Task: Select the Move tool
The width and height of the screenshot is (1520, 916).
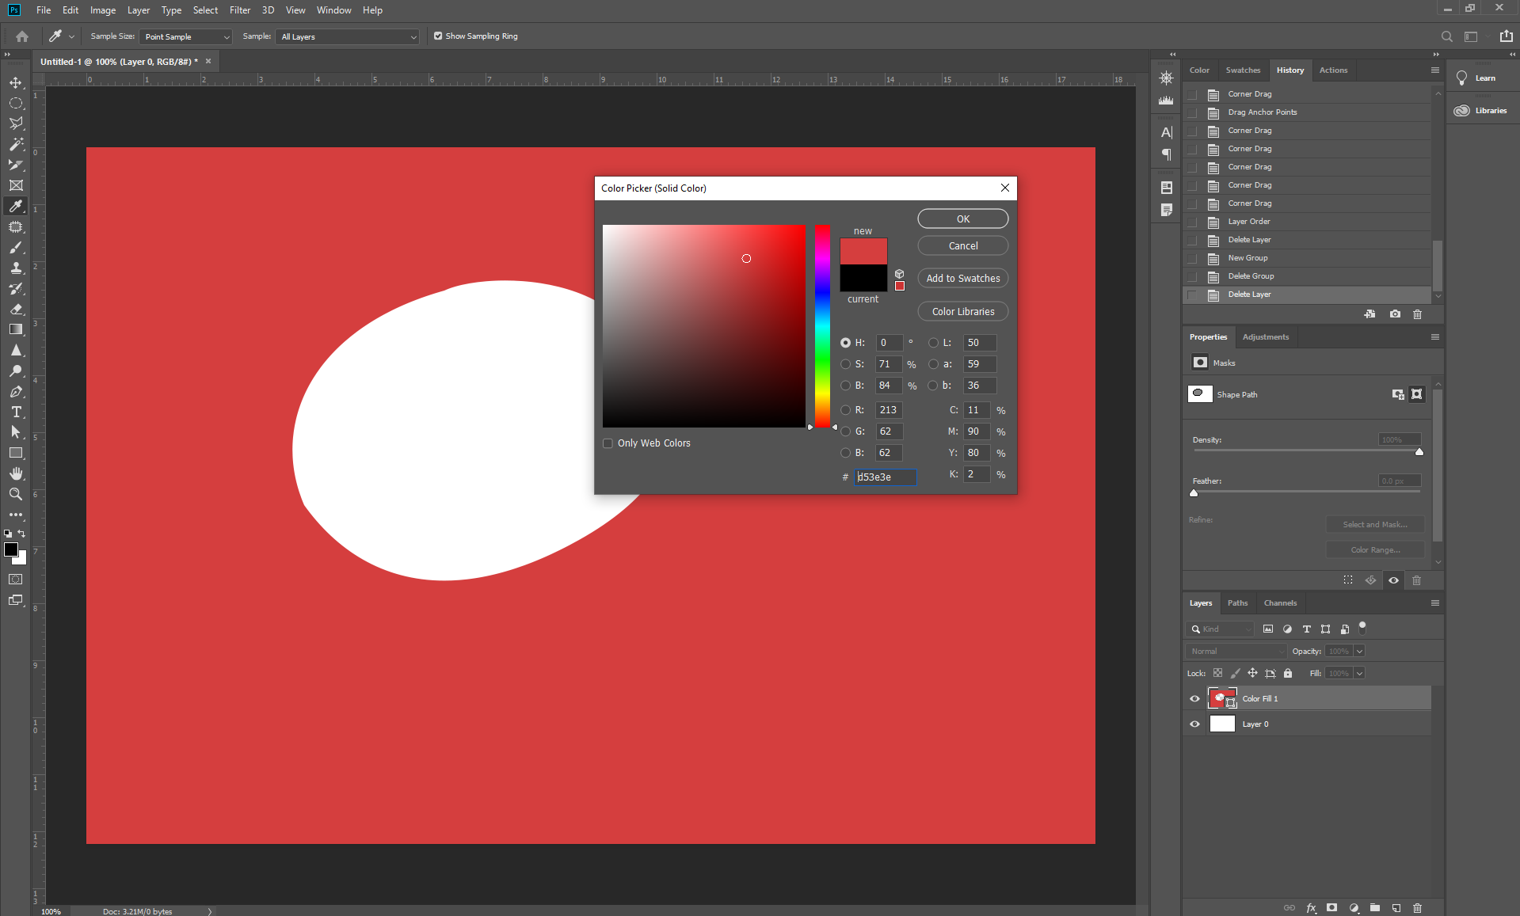Action: click(16, 82)
